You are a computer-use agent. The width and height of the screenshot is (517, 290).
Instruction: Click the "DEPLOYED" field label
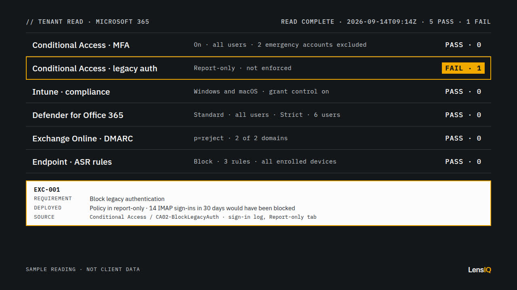[48, 208]
